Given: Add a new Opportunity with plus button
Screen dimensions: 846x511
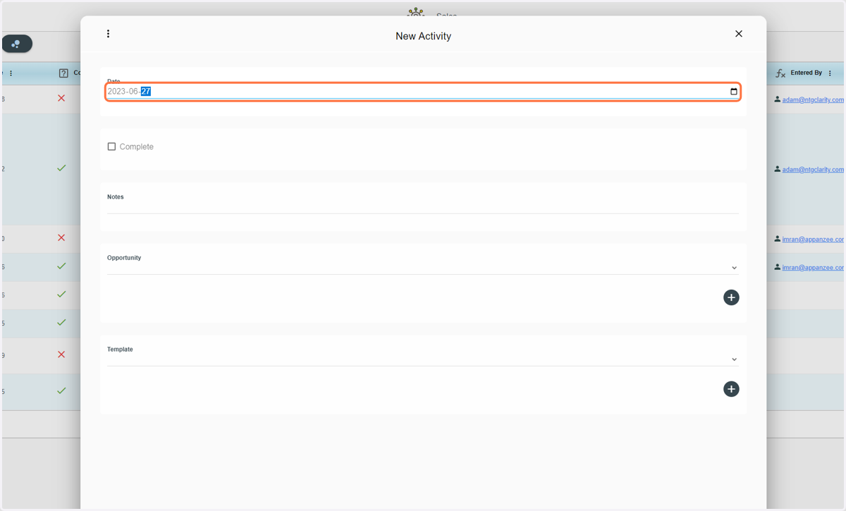Looking at the screenshot, I should (731, 297).
